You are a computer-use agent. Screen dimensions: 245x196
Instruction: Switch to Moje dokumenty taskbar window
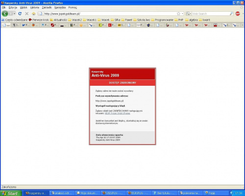(x=87, y=194)
